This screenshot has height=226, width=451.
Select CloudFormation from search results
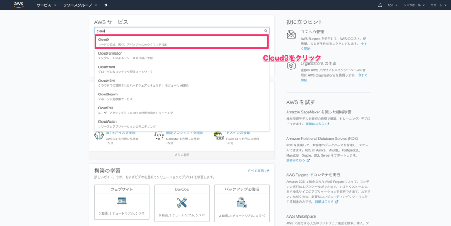[x=181, y=56]
